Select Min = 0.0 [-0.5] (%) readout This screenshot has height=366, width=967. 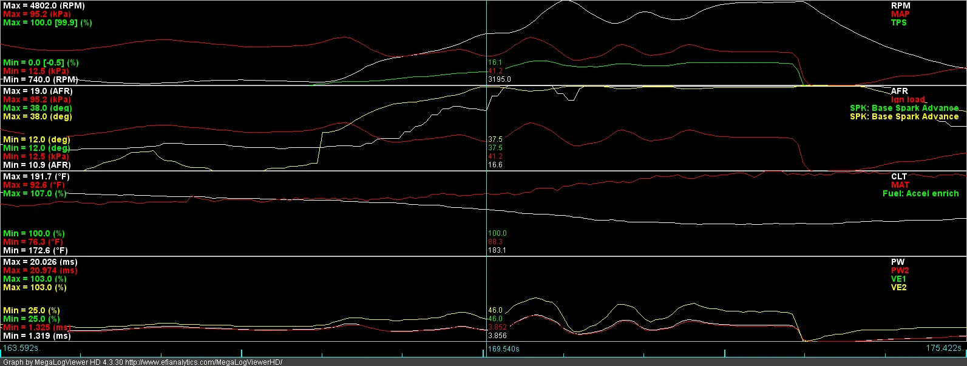click(x=41, y=62)
